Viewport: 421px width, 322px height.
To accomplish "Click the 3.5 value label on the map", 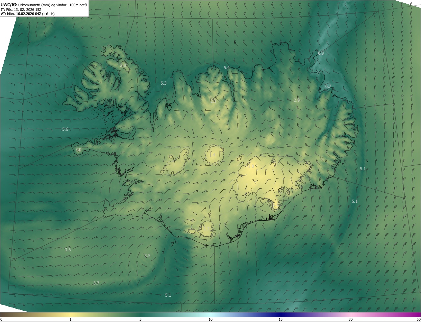I will click(147, 256).
